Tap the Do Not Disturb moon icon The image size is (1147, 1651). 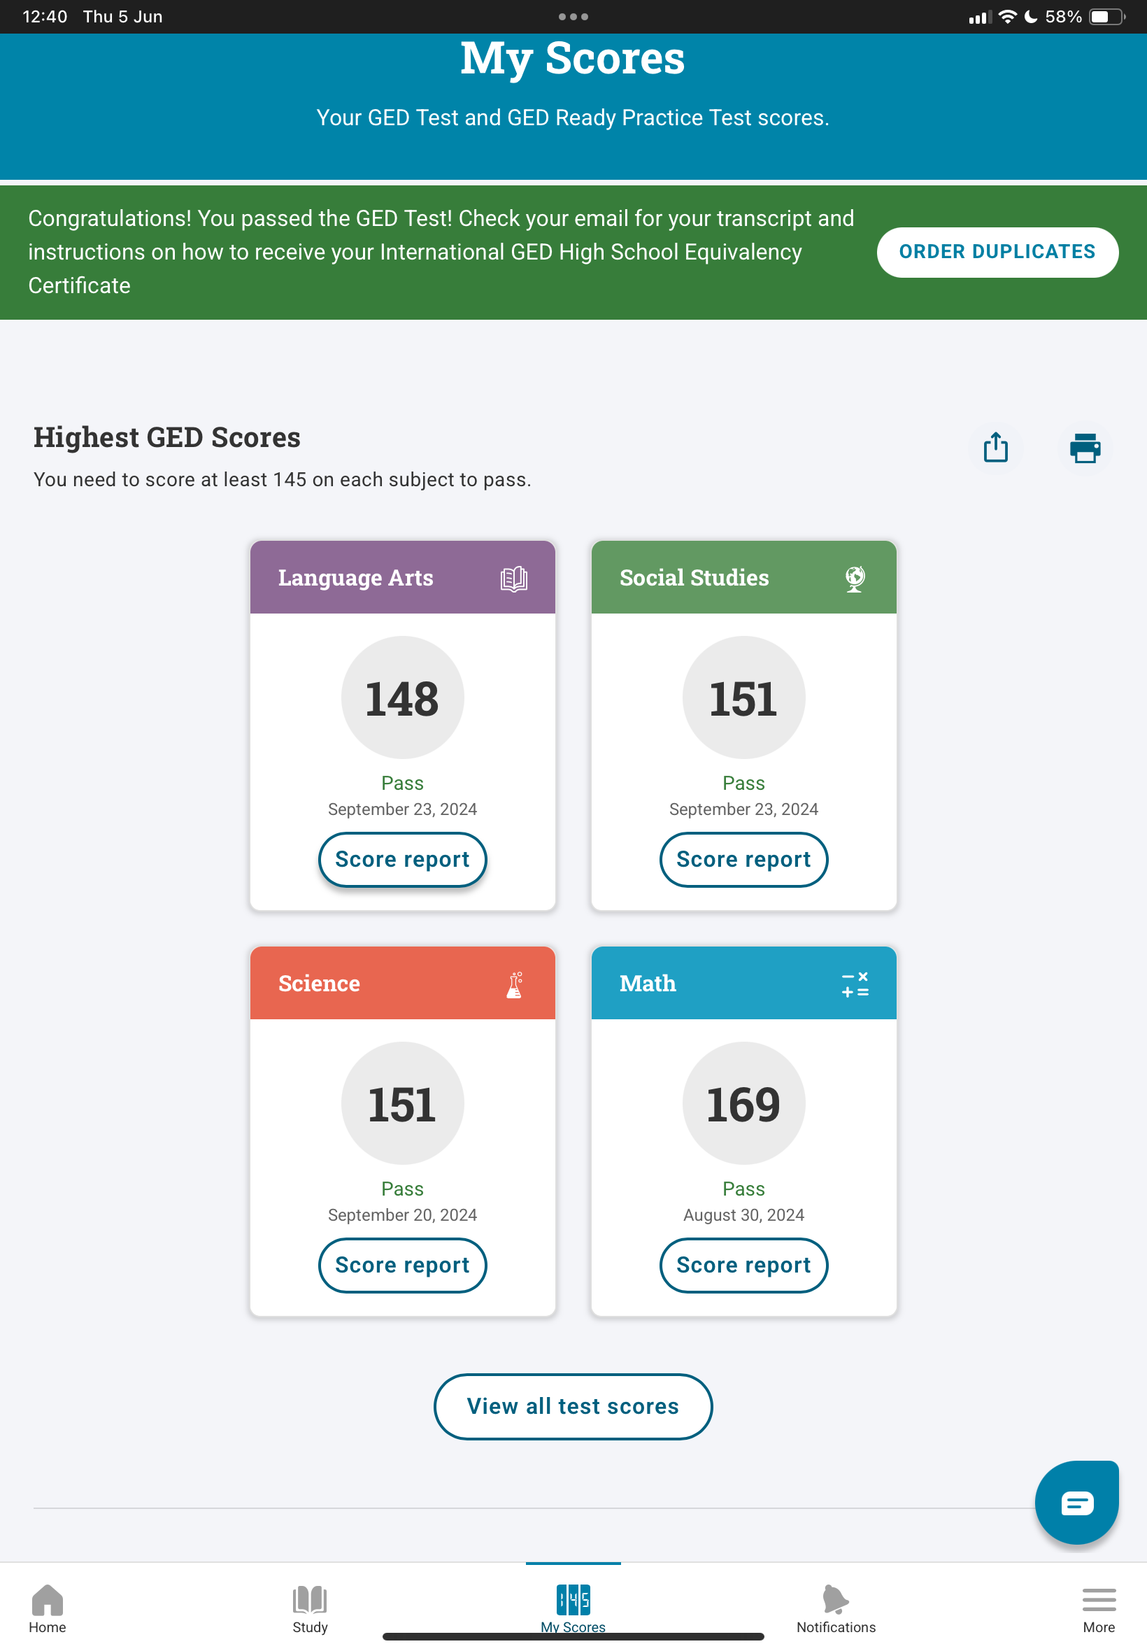click(x=1030, y=17)
